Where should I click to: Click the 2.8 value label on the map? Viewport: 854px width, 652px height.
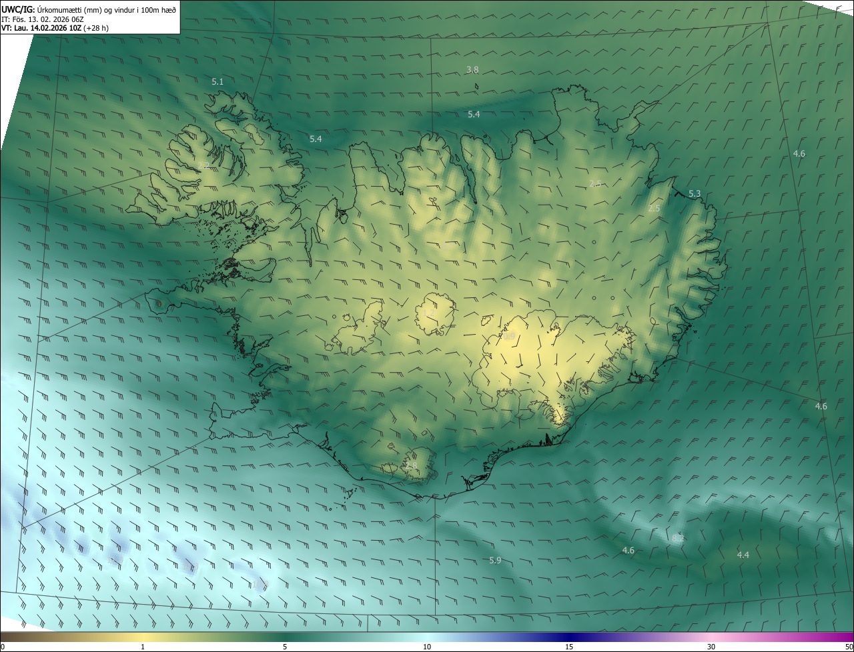(411, 465)
